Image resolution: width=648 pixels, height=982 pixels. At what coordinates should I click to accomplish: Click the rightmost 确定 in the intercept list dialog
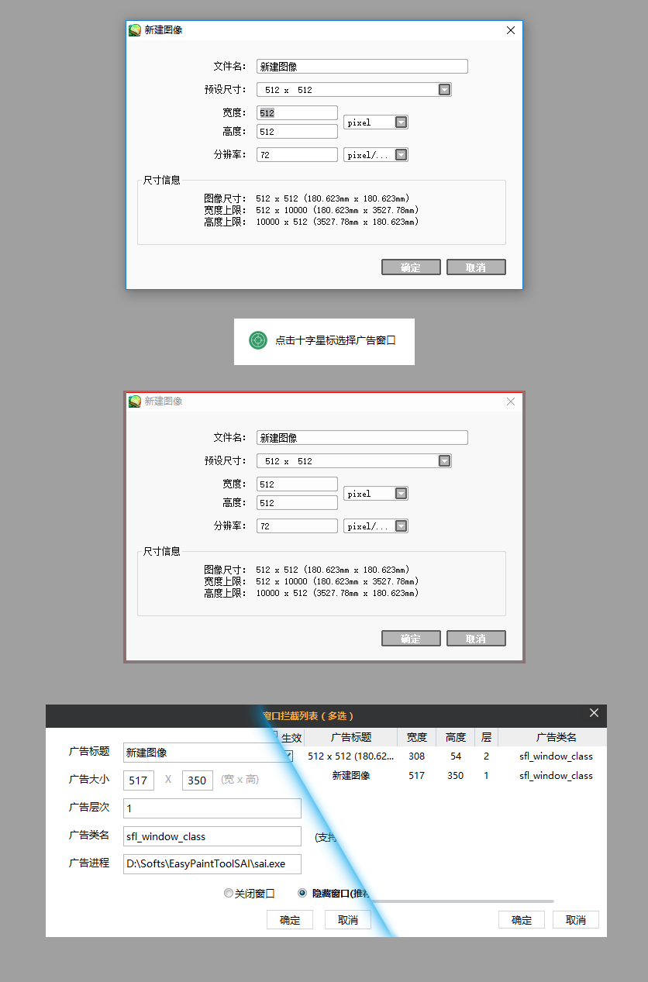pyautogui.click(x=521, y=919)
